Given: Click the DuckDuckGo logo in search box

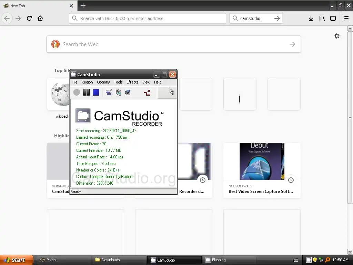Looking at the screenshot, I should click(56, 44).
